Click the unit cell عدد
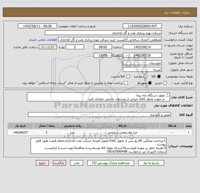This screenshot has width=200, height=193. 72,132
